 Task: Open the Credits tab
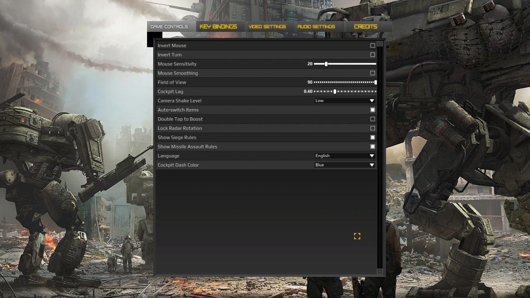point(366,27)
